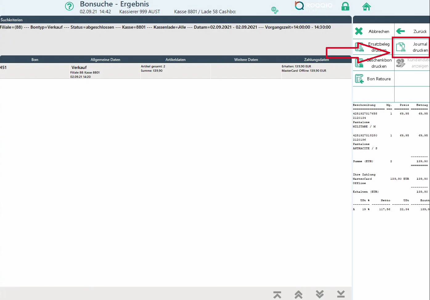430x300 pixels.
Task: Click the Allgemeine Daten column header
Action: [x=105, y=60]
